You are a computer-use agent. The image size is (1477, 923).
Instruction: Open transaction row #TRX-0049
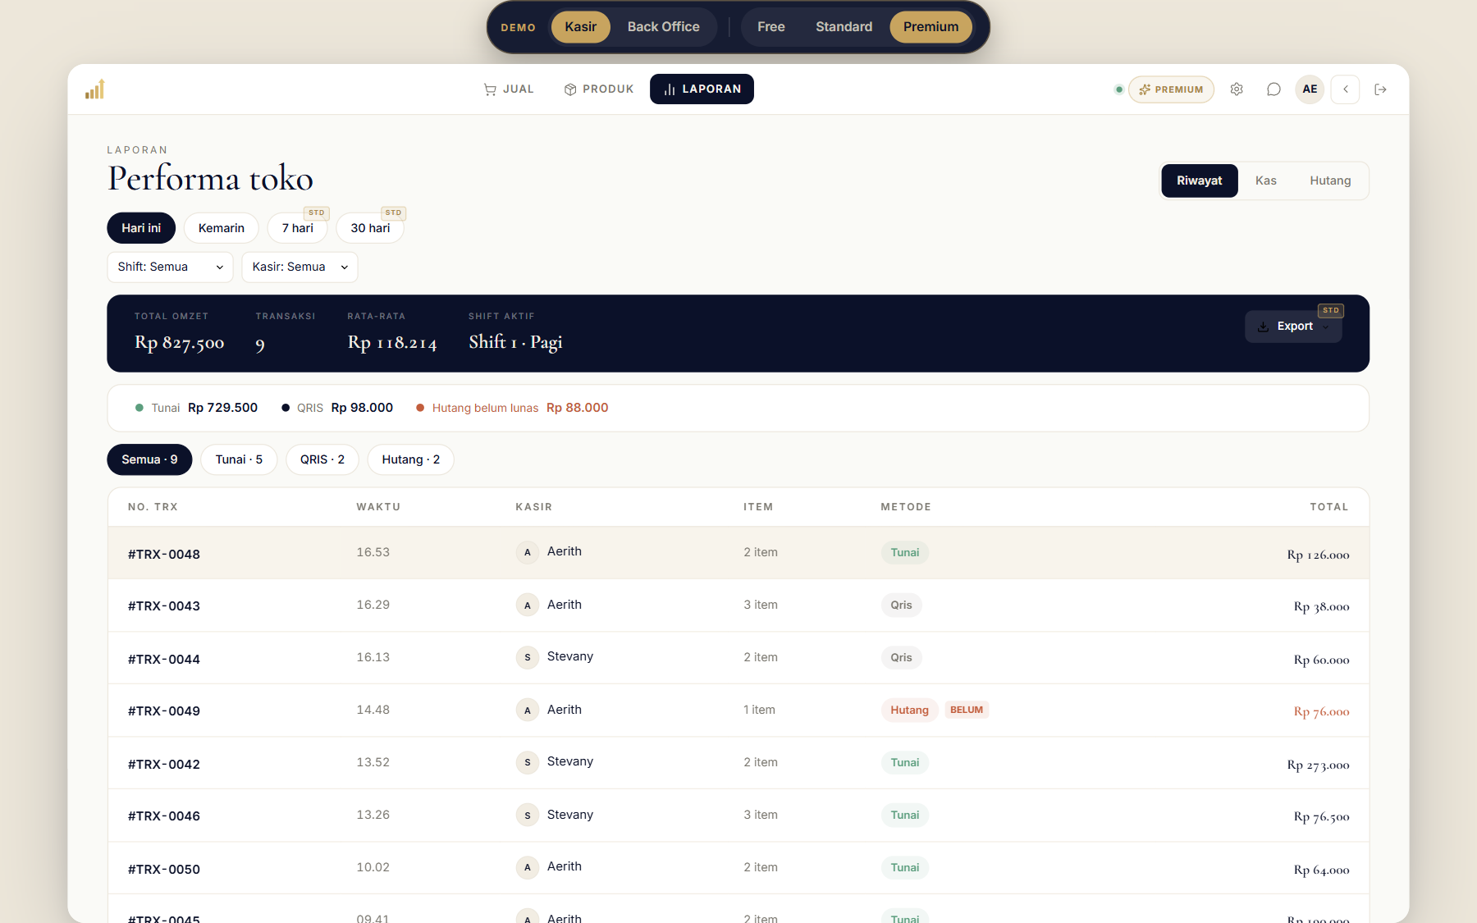point(738,711)
